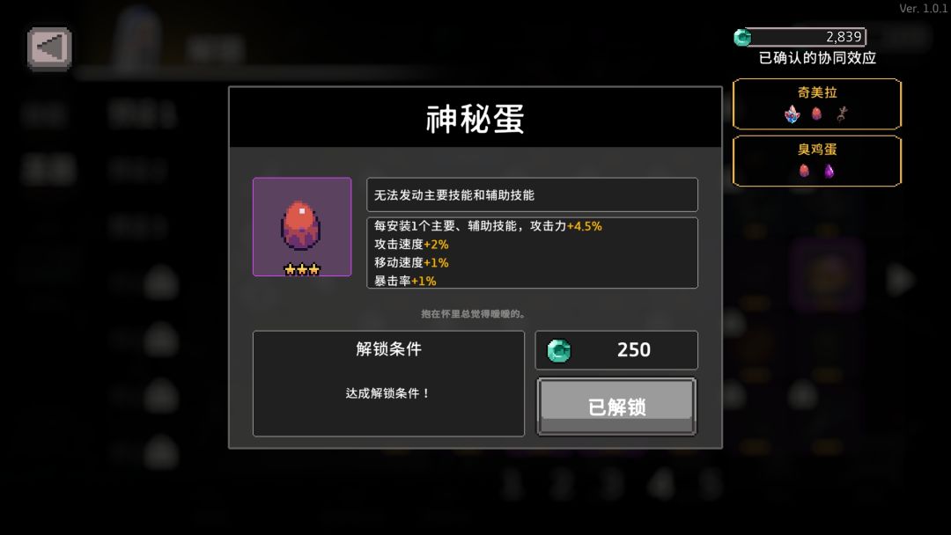This screenshot has height=535, width=951.
Task: Click 无法发动主要技能和辅助技能 description box
Action: [x=533, y=194]
